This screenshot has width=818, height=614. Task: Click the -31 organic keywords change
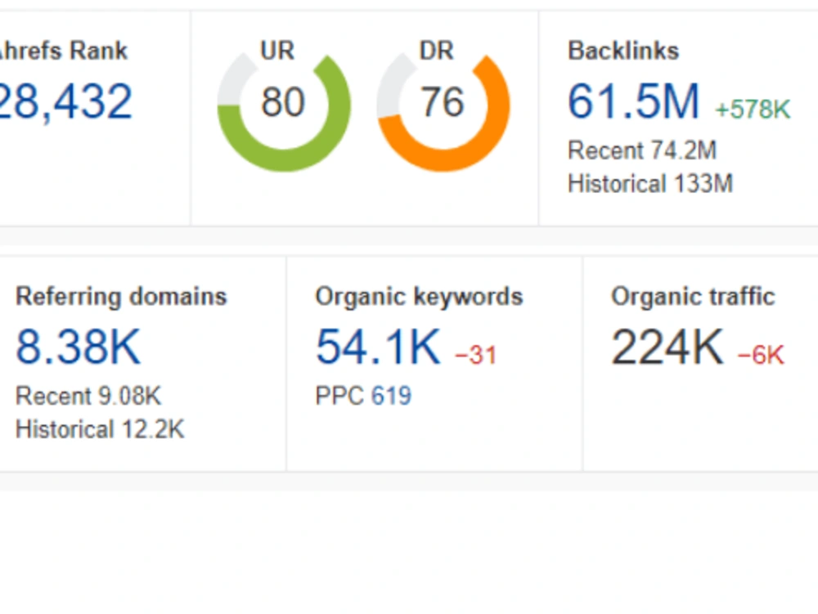475,355
